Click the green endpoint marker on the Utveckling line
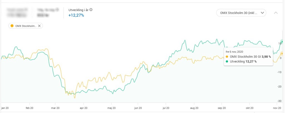This screenshot has width=285, height=113. (282, 42)
